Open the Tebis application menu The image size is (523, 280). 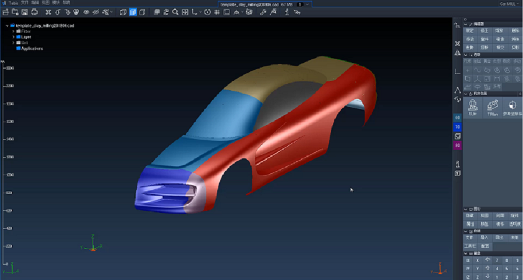point(13,3)
